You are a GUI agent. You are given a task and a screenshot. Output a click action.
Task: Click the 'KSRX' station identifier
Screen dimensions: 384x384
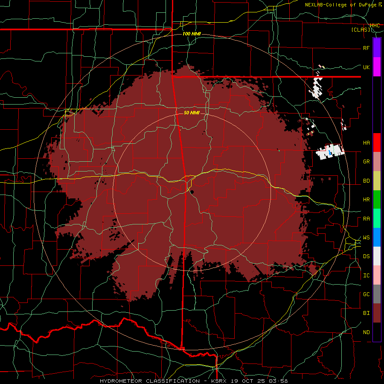tap(219, 381)
